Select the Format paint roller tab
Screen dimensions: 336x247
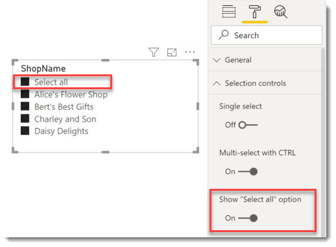point(255,12)
